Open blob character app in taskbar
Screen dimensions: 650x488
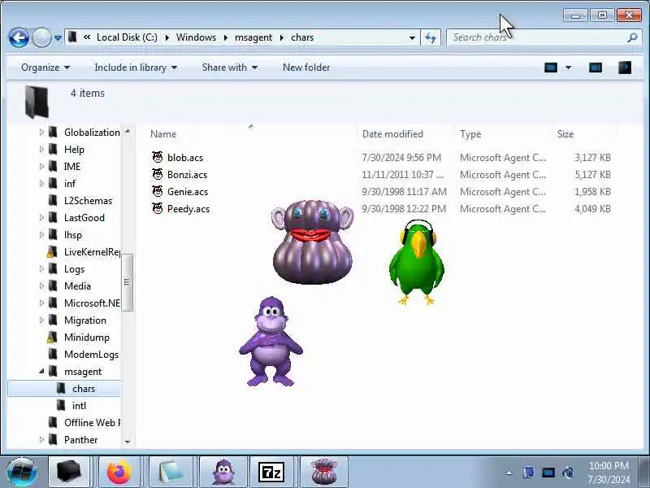pyautogui.click(x=323, y=472)
